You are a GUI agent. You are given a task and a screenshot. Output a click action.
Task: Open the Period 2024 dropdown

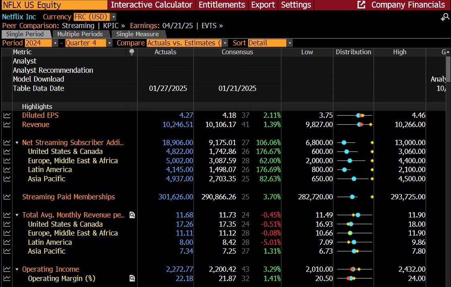point(56,43)
